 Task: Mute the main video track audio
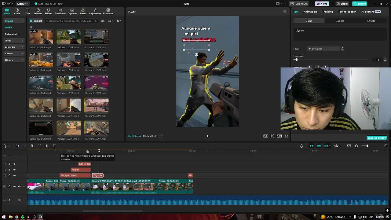19,186
